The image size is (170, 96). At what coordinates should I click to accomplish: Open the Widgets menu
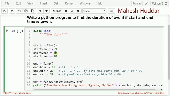point(85,3)
